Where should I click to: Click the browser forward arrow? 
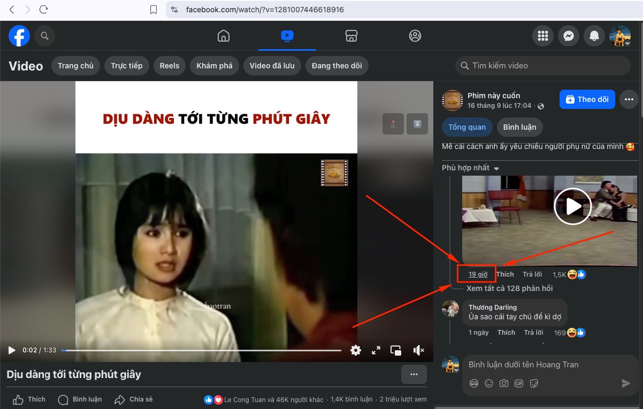pyautogui.click(x=28, y=10)
